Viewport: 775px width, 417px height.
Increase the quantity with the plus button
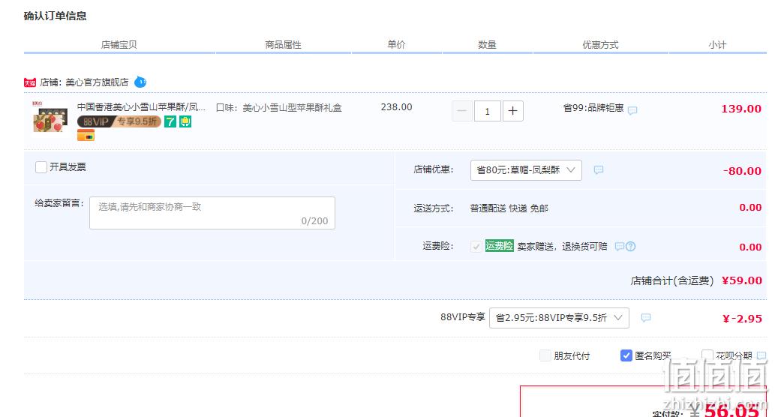click(512, 111)
